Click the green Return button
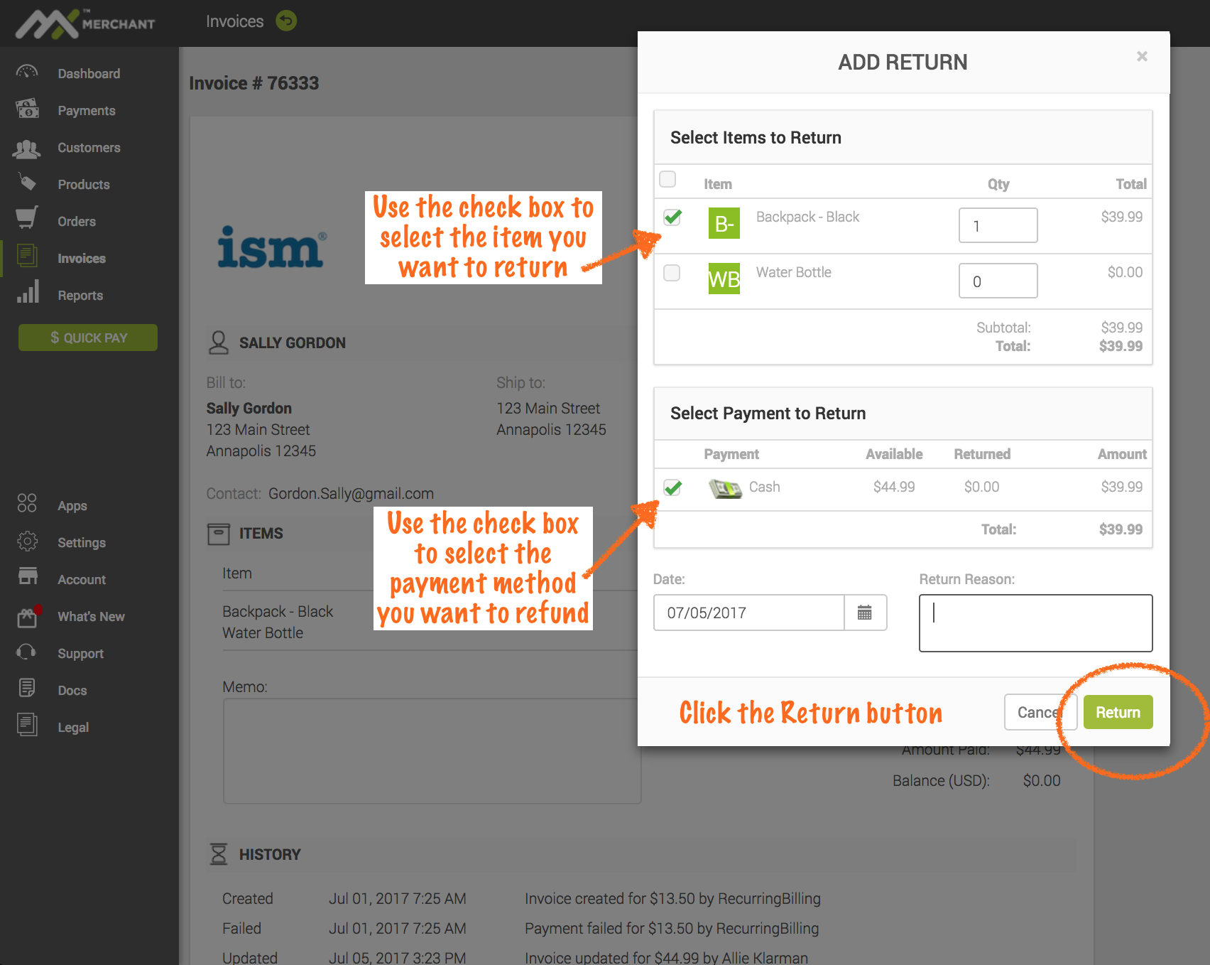The image size is (1210, 965). point(1117,712)
